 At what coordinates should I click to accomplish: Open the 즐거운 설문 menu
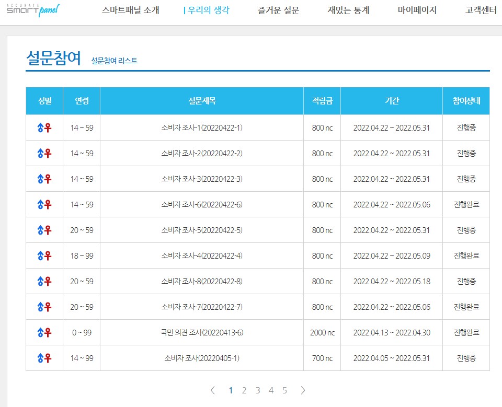[x=278, y=10]
